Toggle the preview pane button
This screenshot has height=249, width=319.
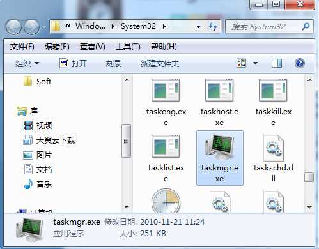277,63
